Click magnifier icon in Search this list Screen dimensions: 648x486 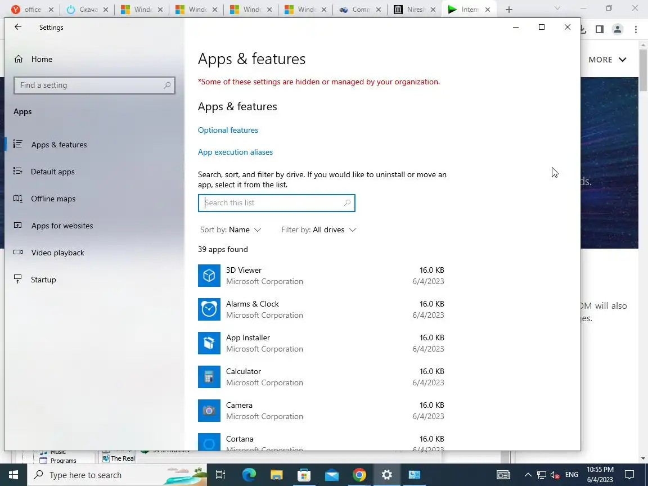click(x=347, y=203)
